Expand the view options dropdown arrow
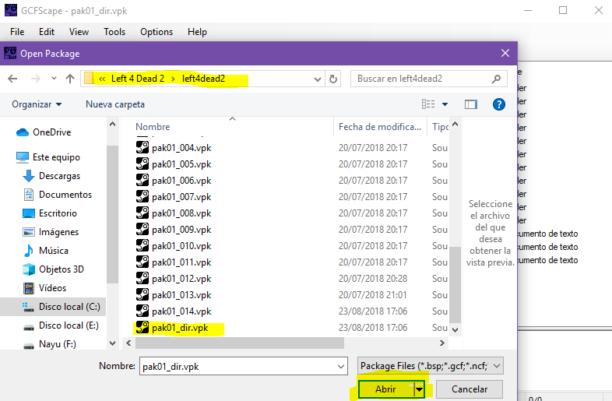The image size is (612, 401). tap(445, 104)
